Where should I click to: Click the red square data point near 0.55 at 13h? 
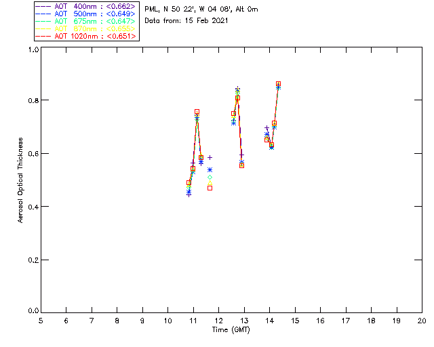tap(241, 166)
